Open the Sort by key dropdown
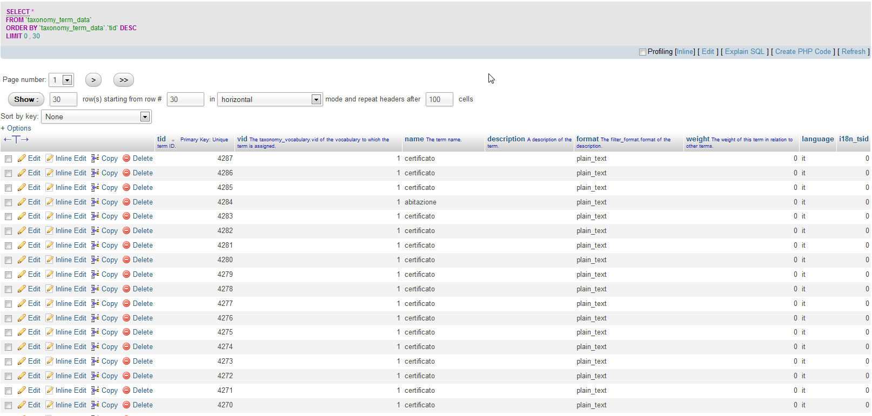Screen dimensions: 872x416 96,117
